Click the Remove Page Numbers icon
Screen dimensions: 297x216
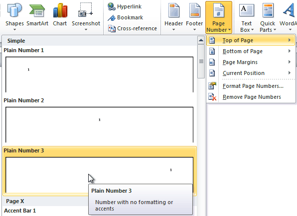pyautogui.click(x=212, y=97)
